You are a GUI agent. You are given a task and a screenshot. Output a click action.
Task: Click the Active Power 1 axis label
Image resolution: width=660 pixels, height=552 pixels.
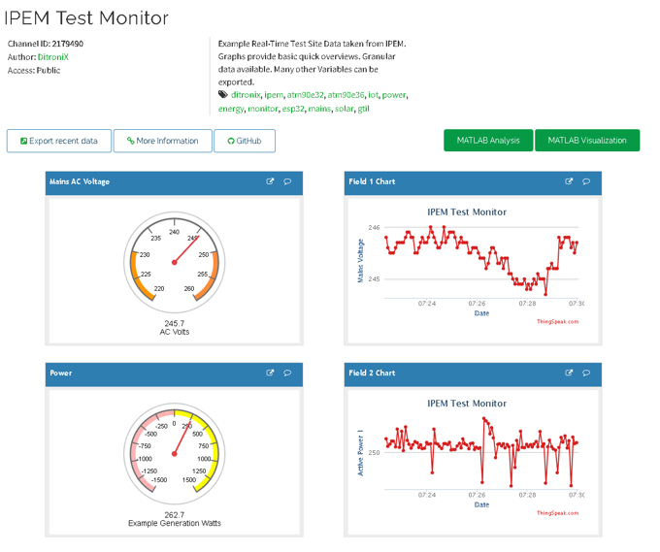pyautogui.click(x=360, y=453)
